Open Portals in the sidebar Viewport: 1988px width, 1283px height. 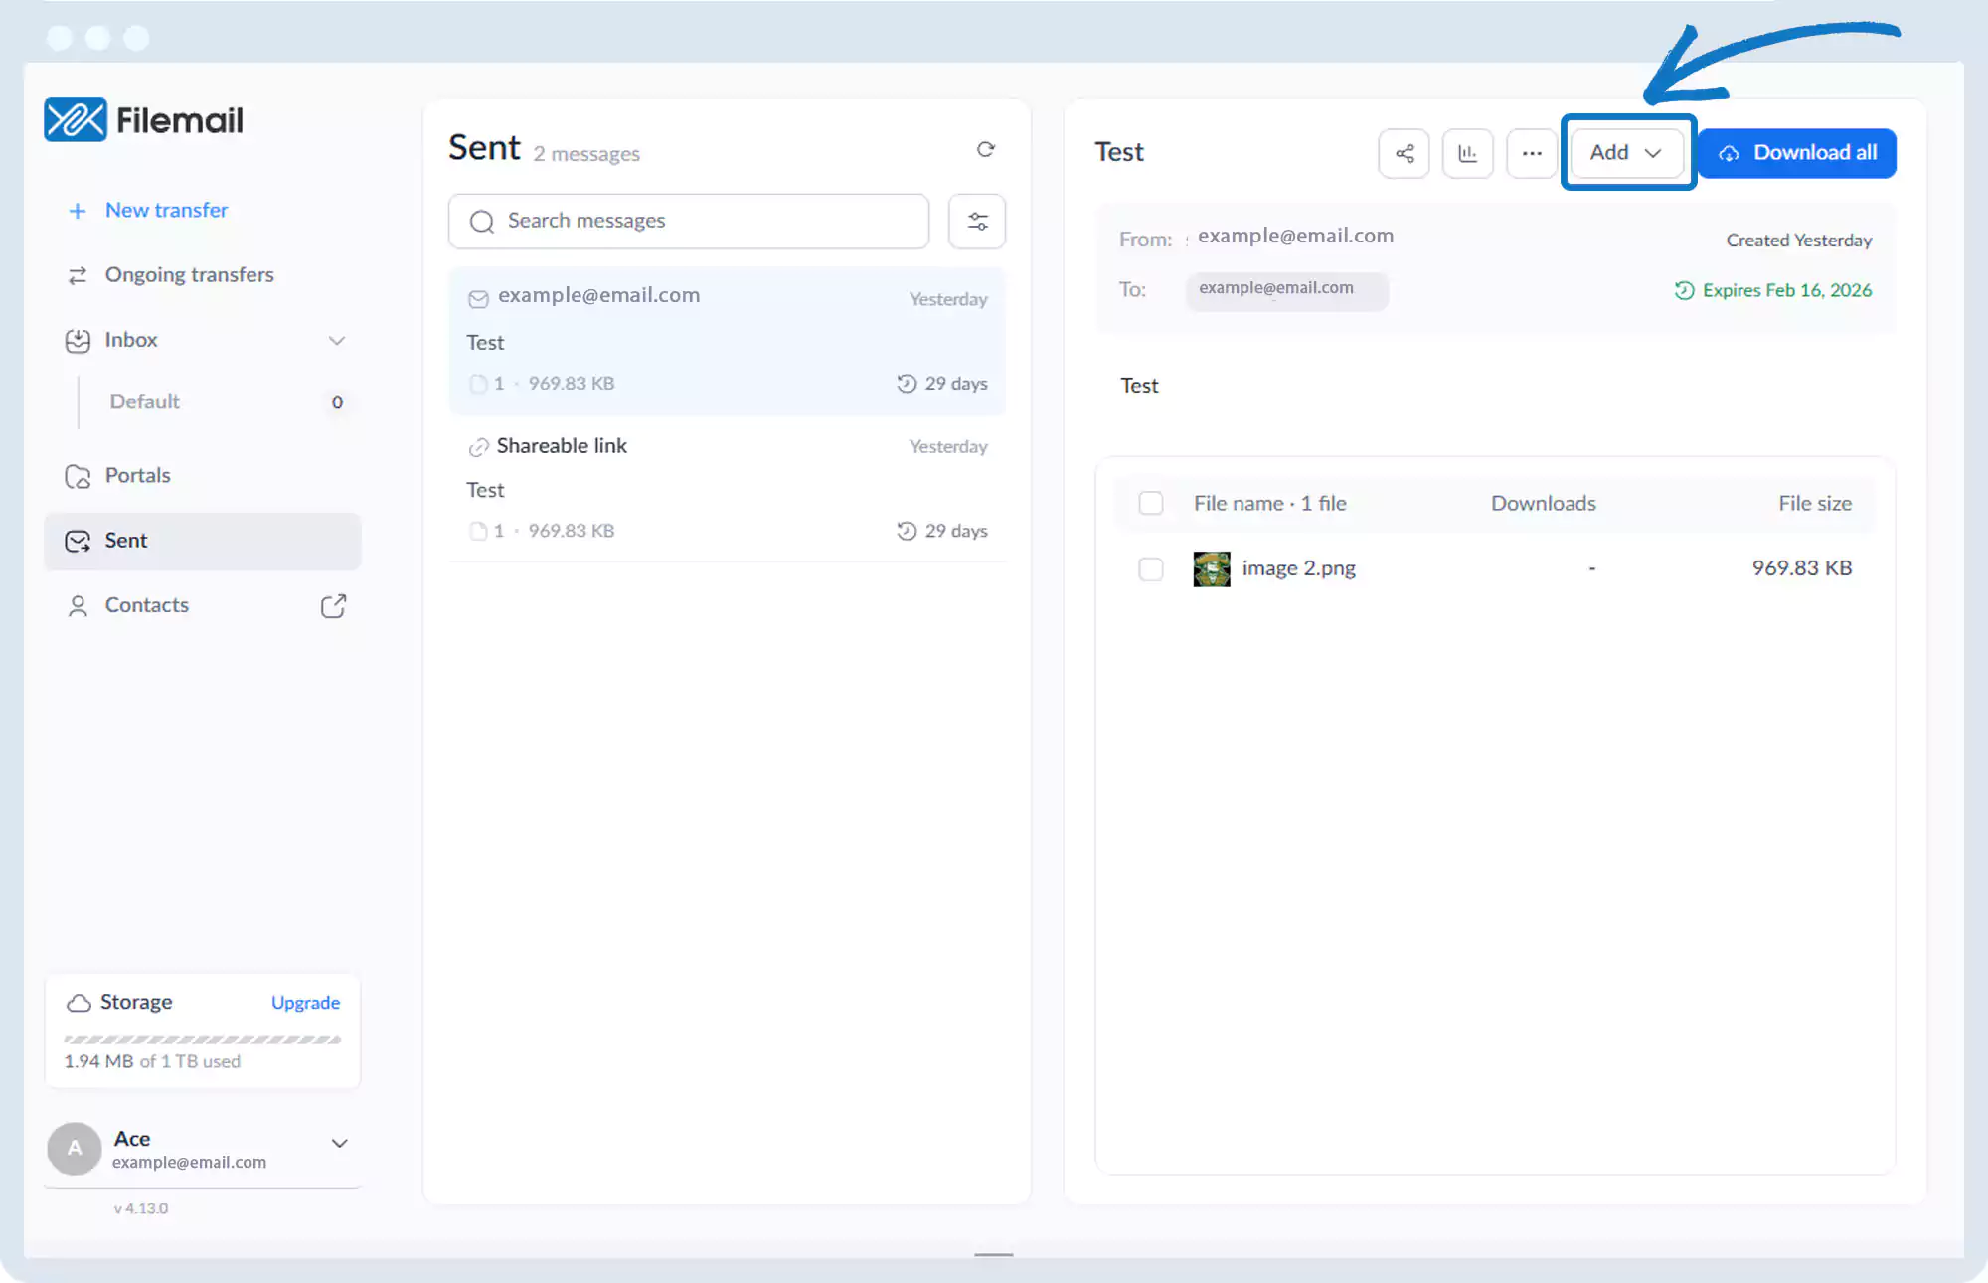137,476
